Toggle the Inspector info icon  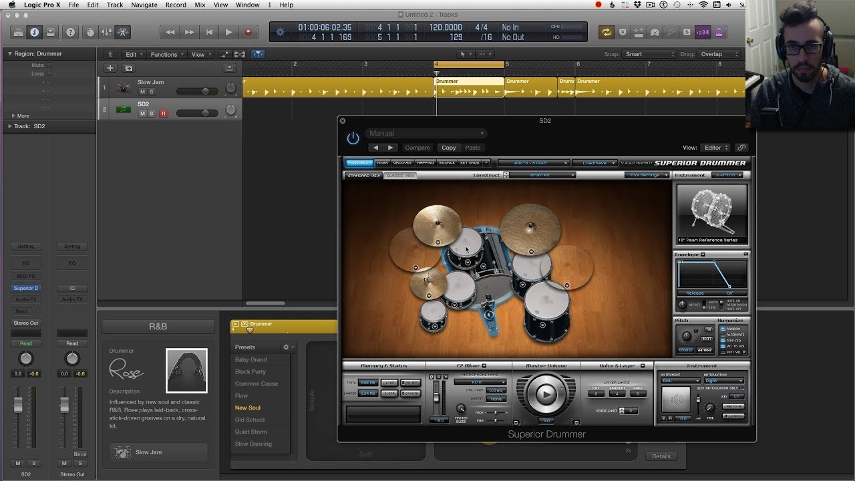coord(34,32)
